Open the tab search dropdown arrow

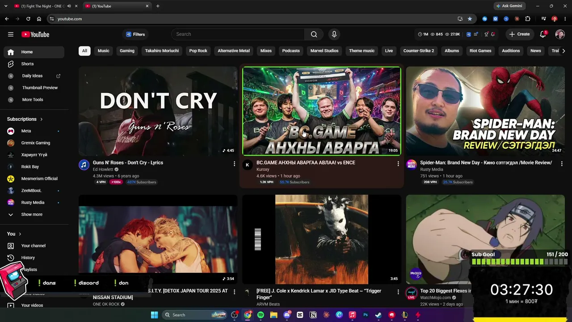6,6
